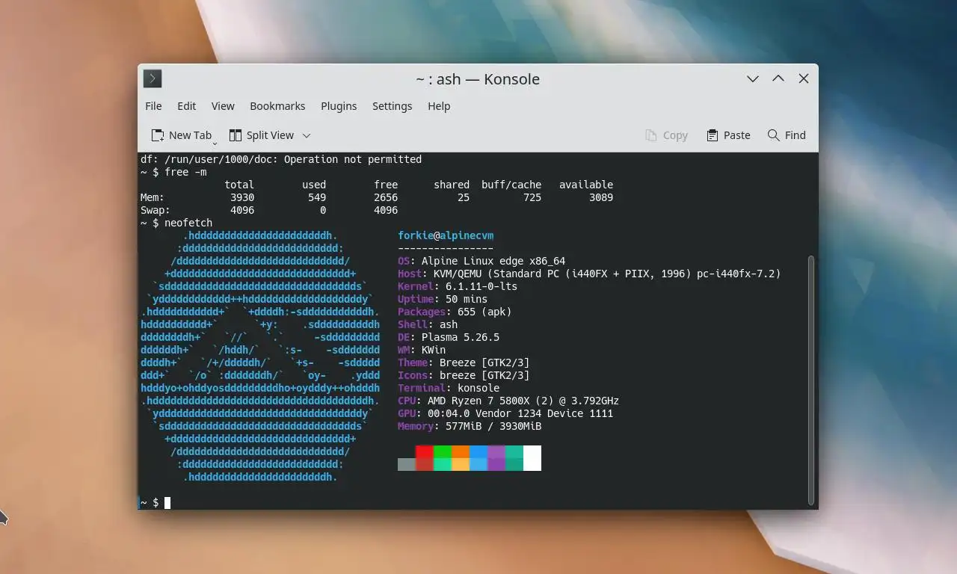Click the 'ash' shell value text

449,324
